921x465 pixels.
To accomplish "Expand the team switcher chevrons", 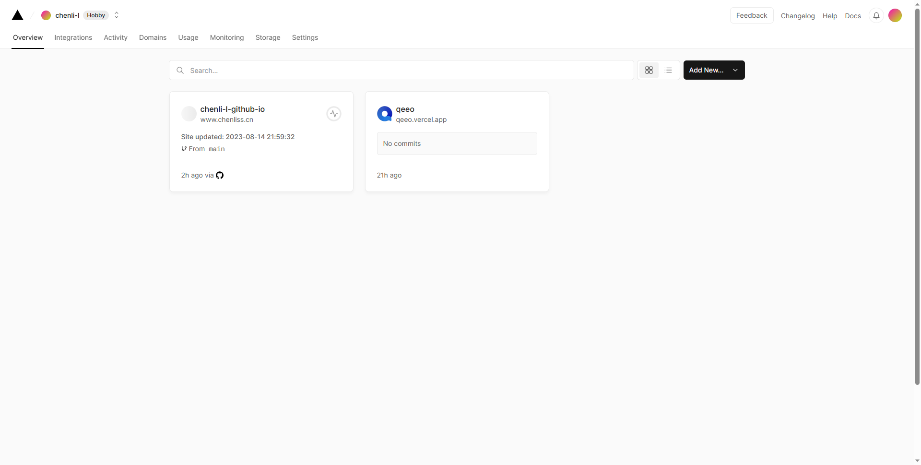I will pyautogui.click(x=117, y=15).
